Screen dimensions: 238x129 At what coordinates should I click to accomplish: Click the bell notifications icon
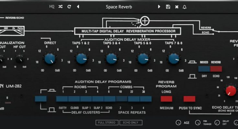click(185, 7)
